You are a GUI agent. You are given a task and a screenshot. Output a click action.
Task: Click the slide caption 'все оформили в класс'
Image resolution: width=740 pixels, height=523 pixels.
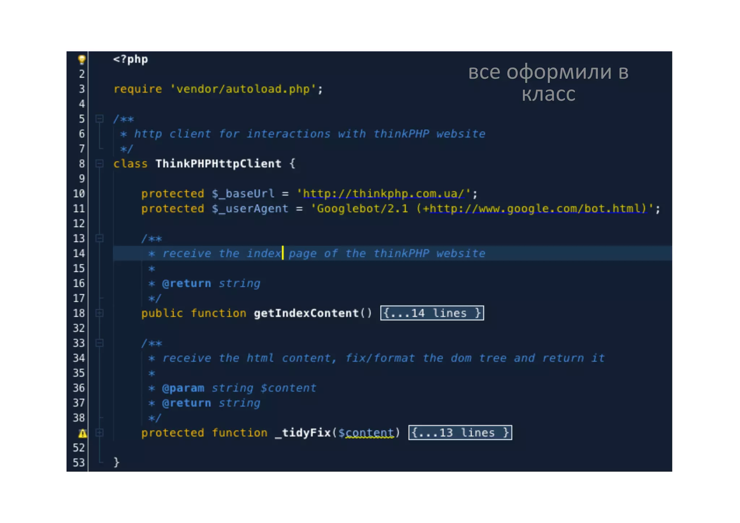click(x=548, y=83)
